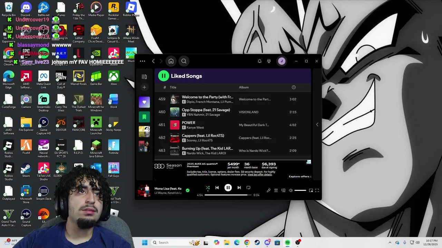Open the Spotify profile avatar J menu
Screen dimensions: 442x248
[x=281, y=61]
